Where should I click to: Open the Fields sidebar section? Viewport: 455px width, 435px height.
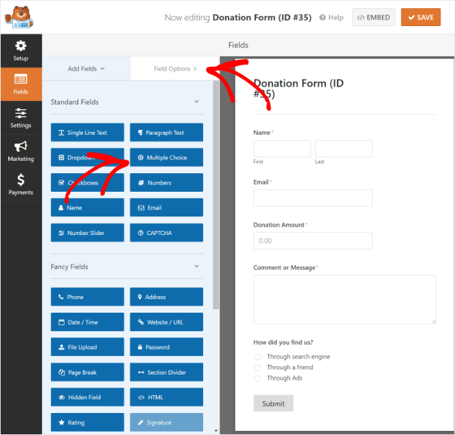(x=21, y=85)
